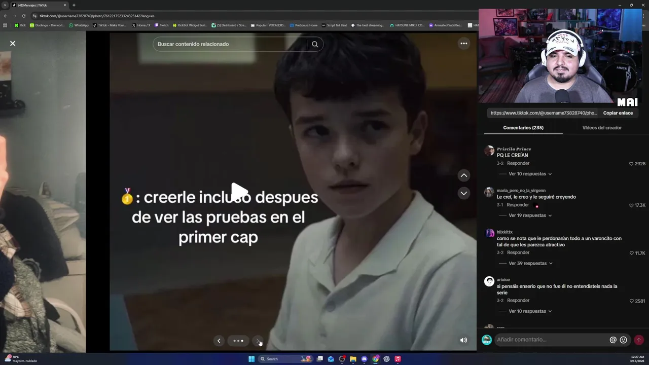This screenshot has height=365, width=649.
Task: Like Priscila Prince's comment heart
Action: 631,164
